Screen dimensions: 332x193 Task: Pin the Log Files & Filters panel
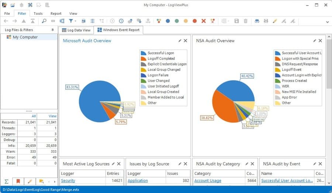click(52, 30)
